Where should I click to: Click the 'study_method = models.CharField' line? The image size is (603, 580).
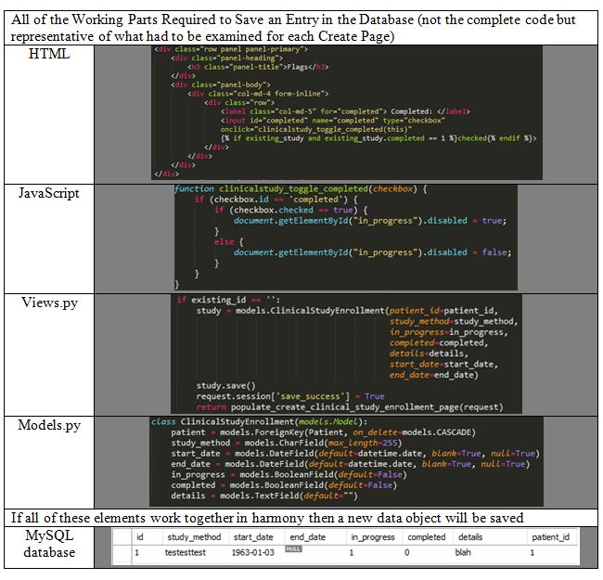coord(286,443)
